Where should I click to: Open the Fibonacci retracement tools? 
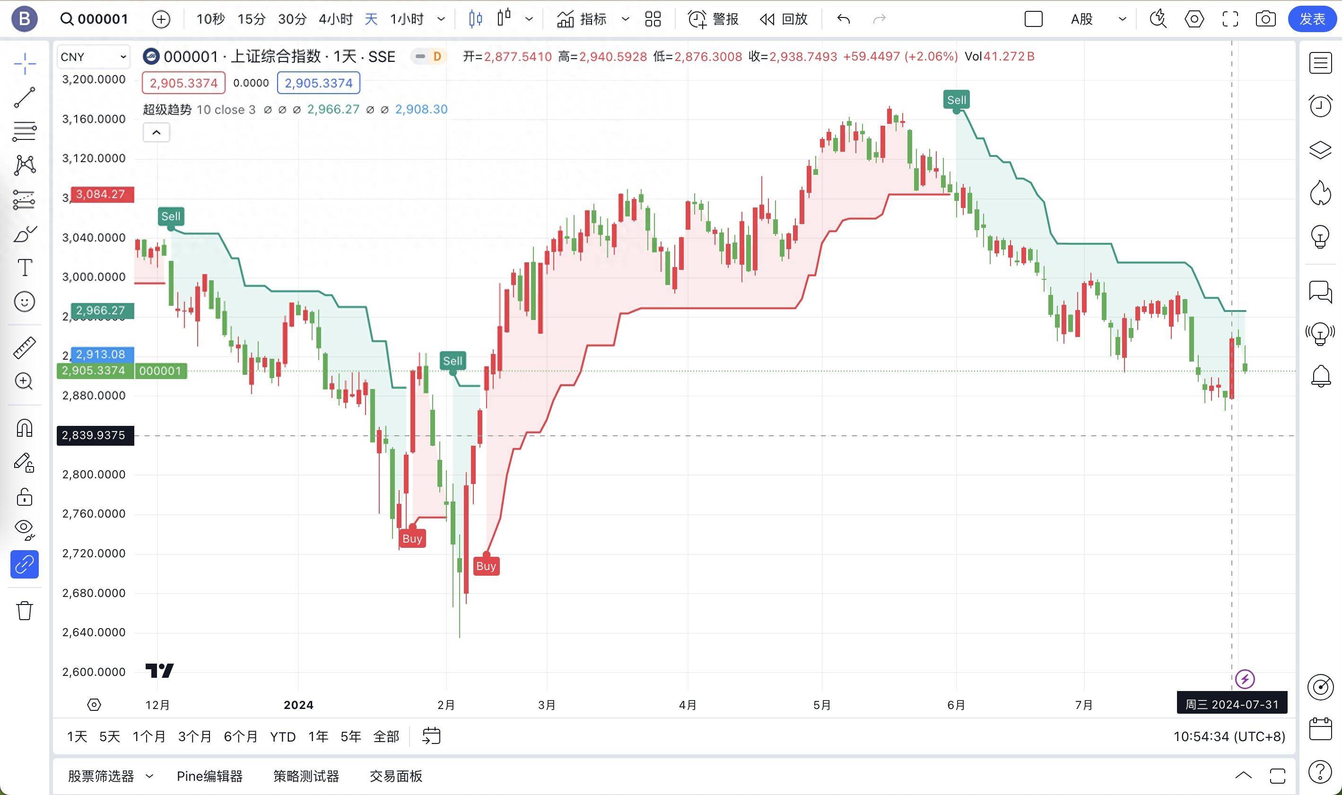click(x=25, y=131)
